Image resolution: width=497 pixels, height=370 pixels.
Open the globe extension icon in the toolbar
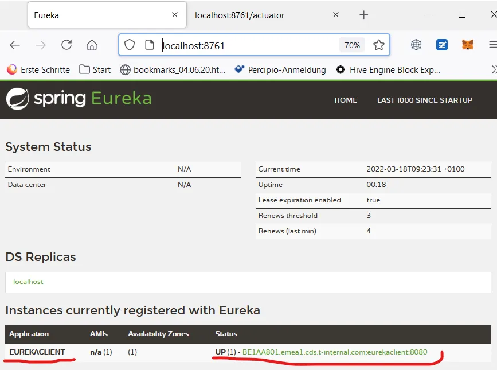coord(416,45)
